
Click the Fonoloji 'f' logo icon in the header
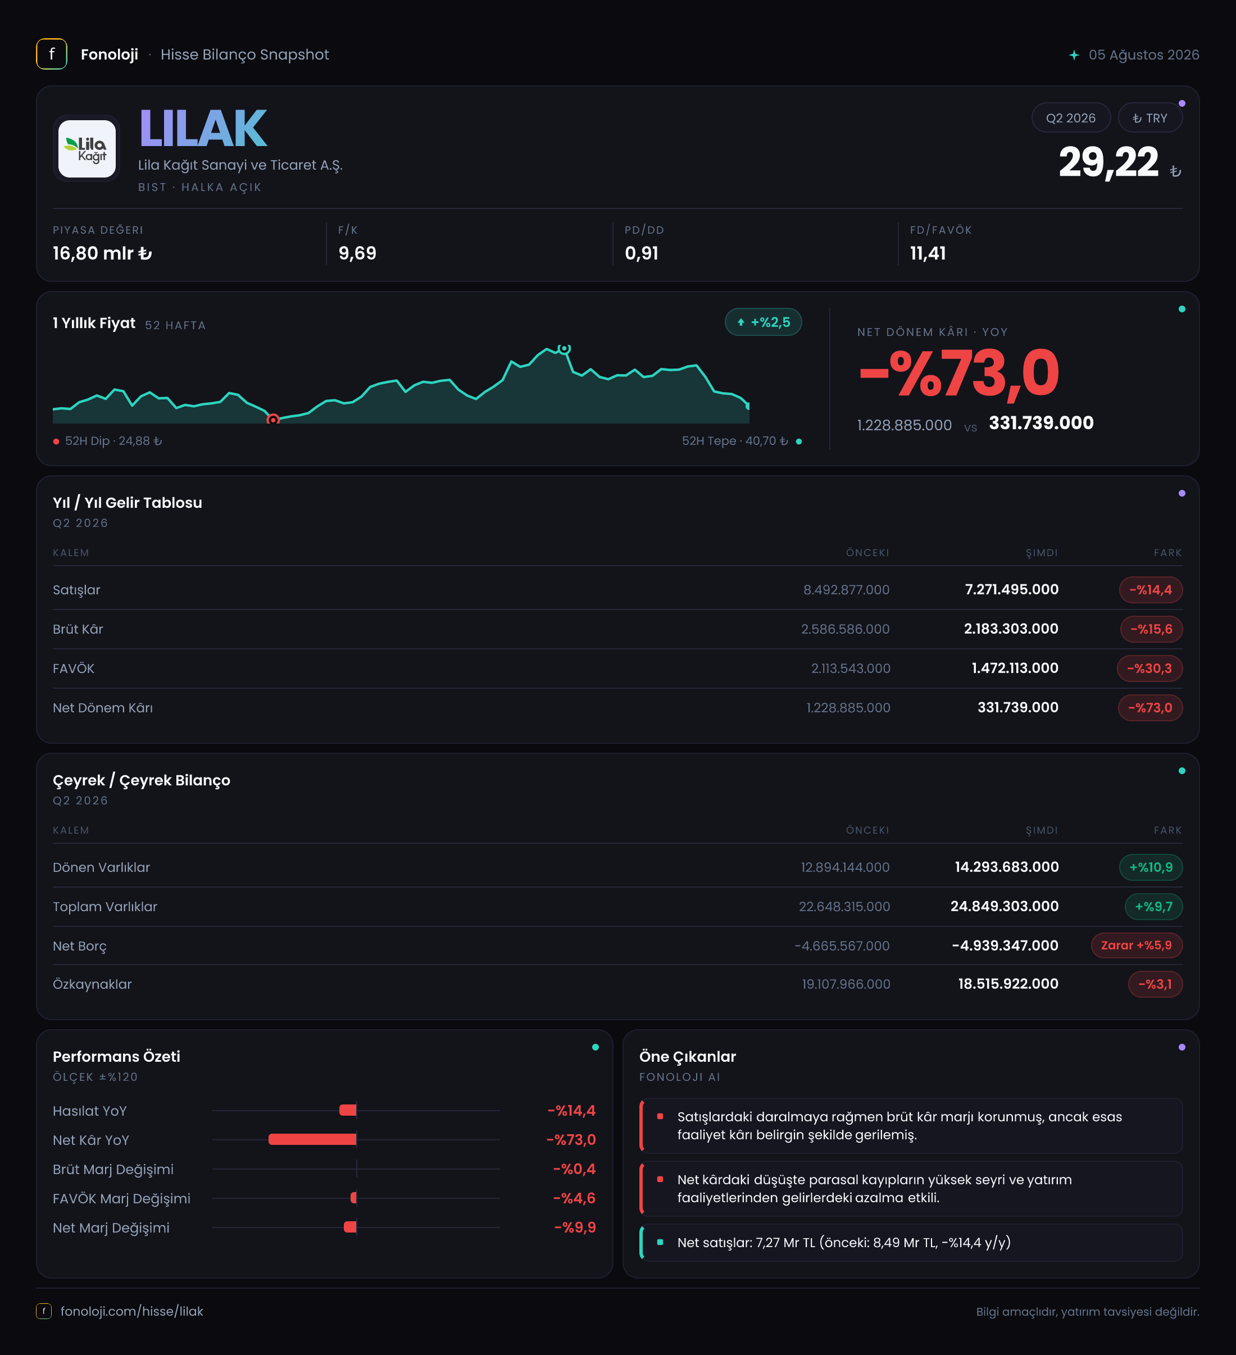click(x=52, y=54)
